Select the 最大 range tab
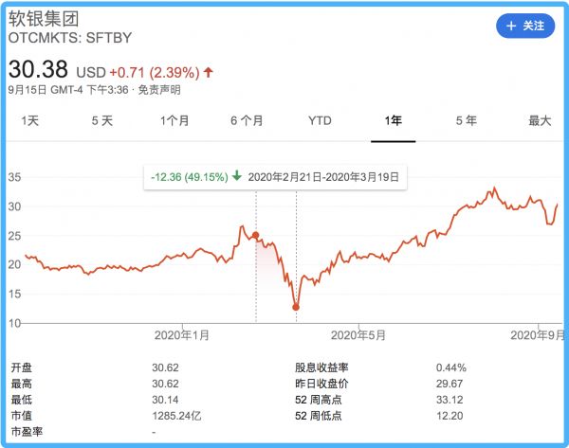The image size is (569, 448). (539, 120)
